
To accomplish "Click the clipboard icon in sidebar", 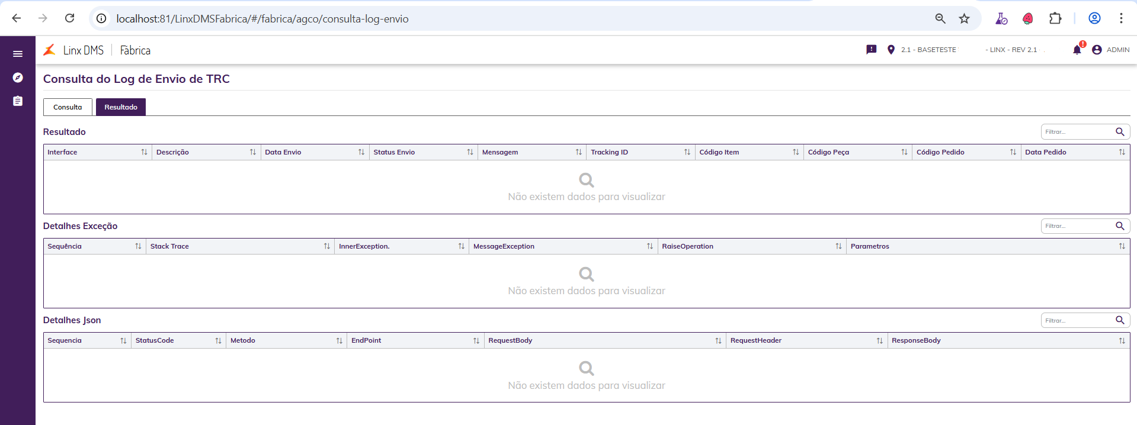I will [x=18, y=101].
